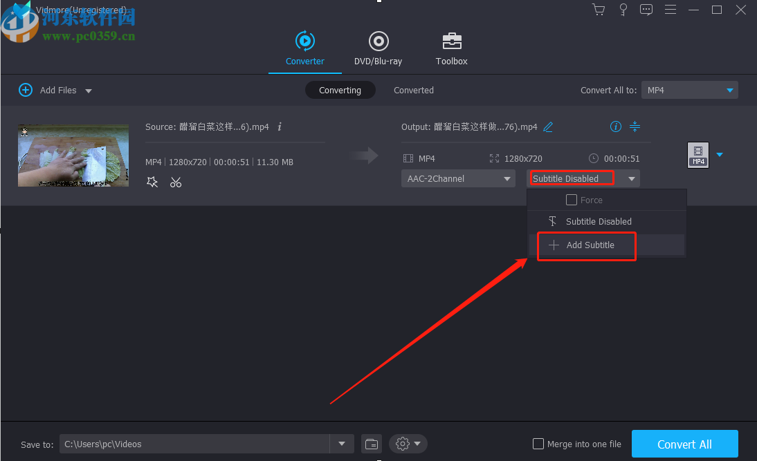Click the Add Files label
The width and height of the screenshot is (757, 461).
(58, 90)
